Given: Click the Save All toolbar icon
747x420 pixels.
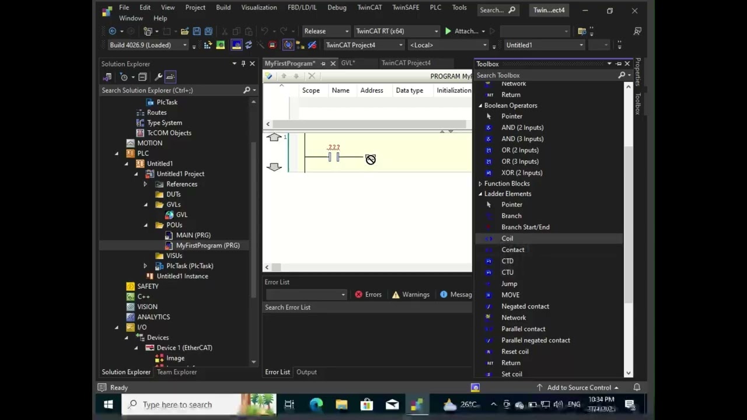Looking at the screenshot, I should [x=208, y=31].
